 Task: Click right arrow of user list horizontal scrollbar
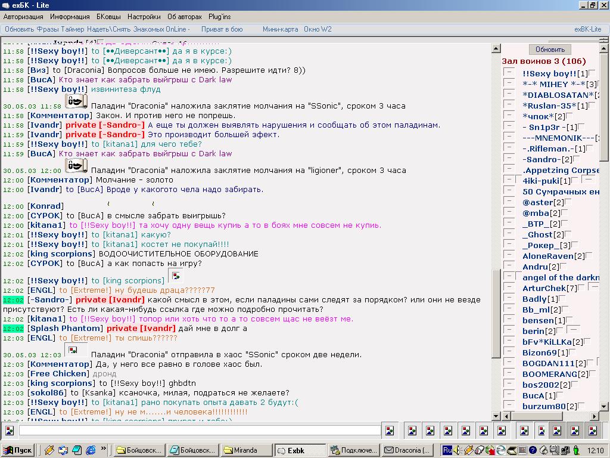pos(595,416)
